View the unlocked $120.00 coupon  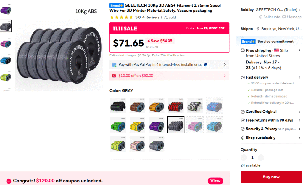click(x=215, y=181)
